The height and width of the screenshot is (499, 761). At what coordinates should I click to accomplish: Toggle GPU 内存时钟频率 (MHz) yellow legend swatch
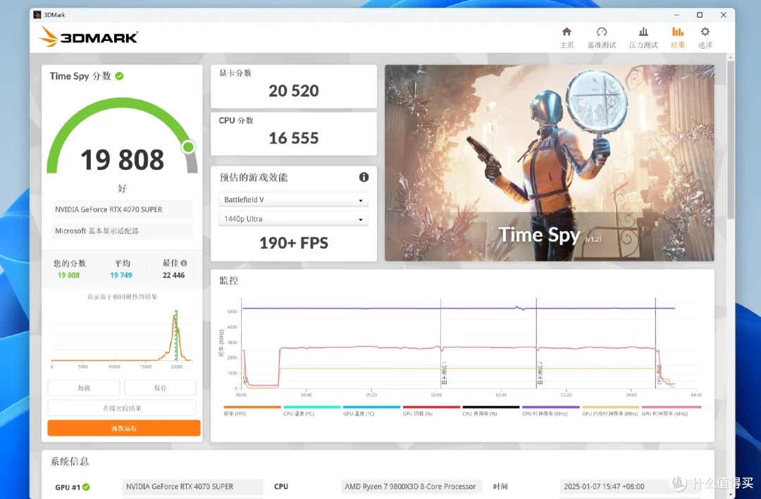coord(610,407)
